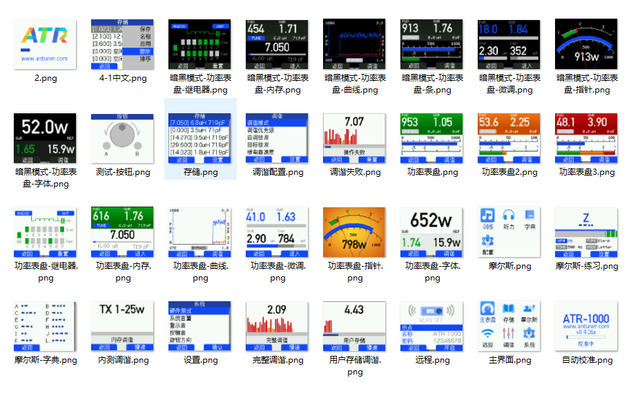
Task: Select the 远程.png file icon
Action: [x=431, y=326]
